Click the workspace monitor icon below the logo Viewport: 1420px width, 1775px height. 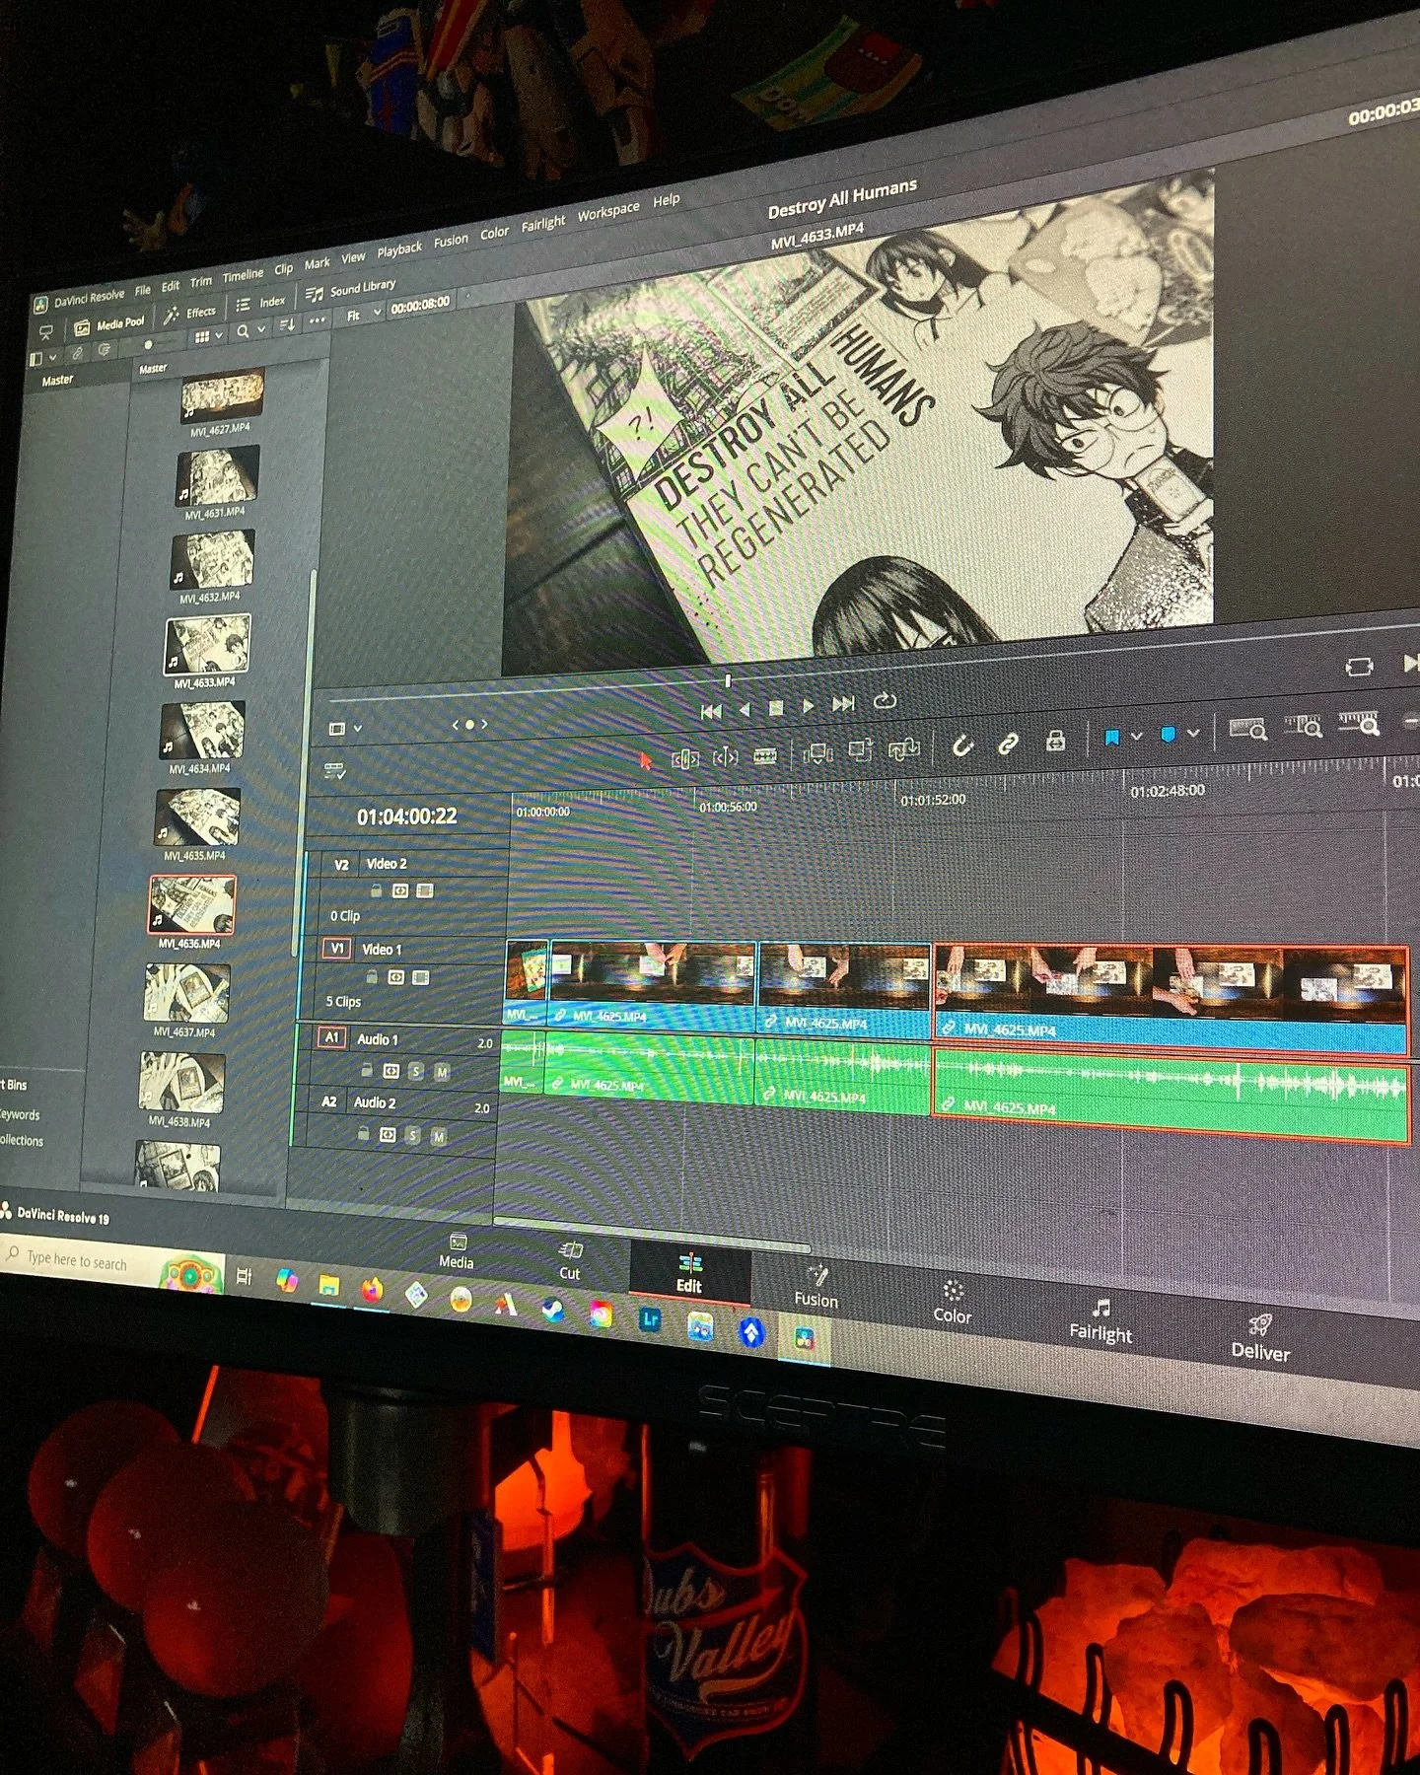point(45,332)
